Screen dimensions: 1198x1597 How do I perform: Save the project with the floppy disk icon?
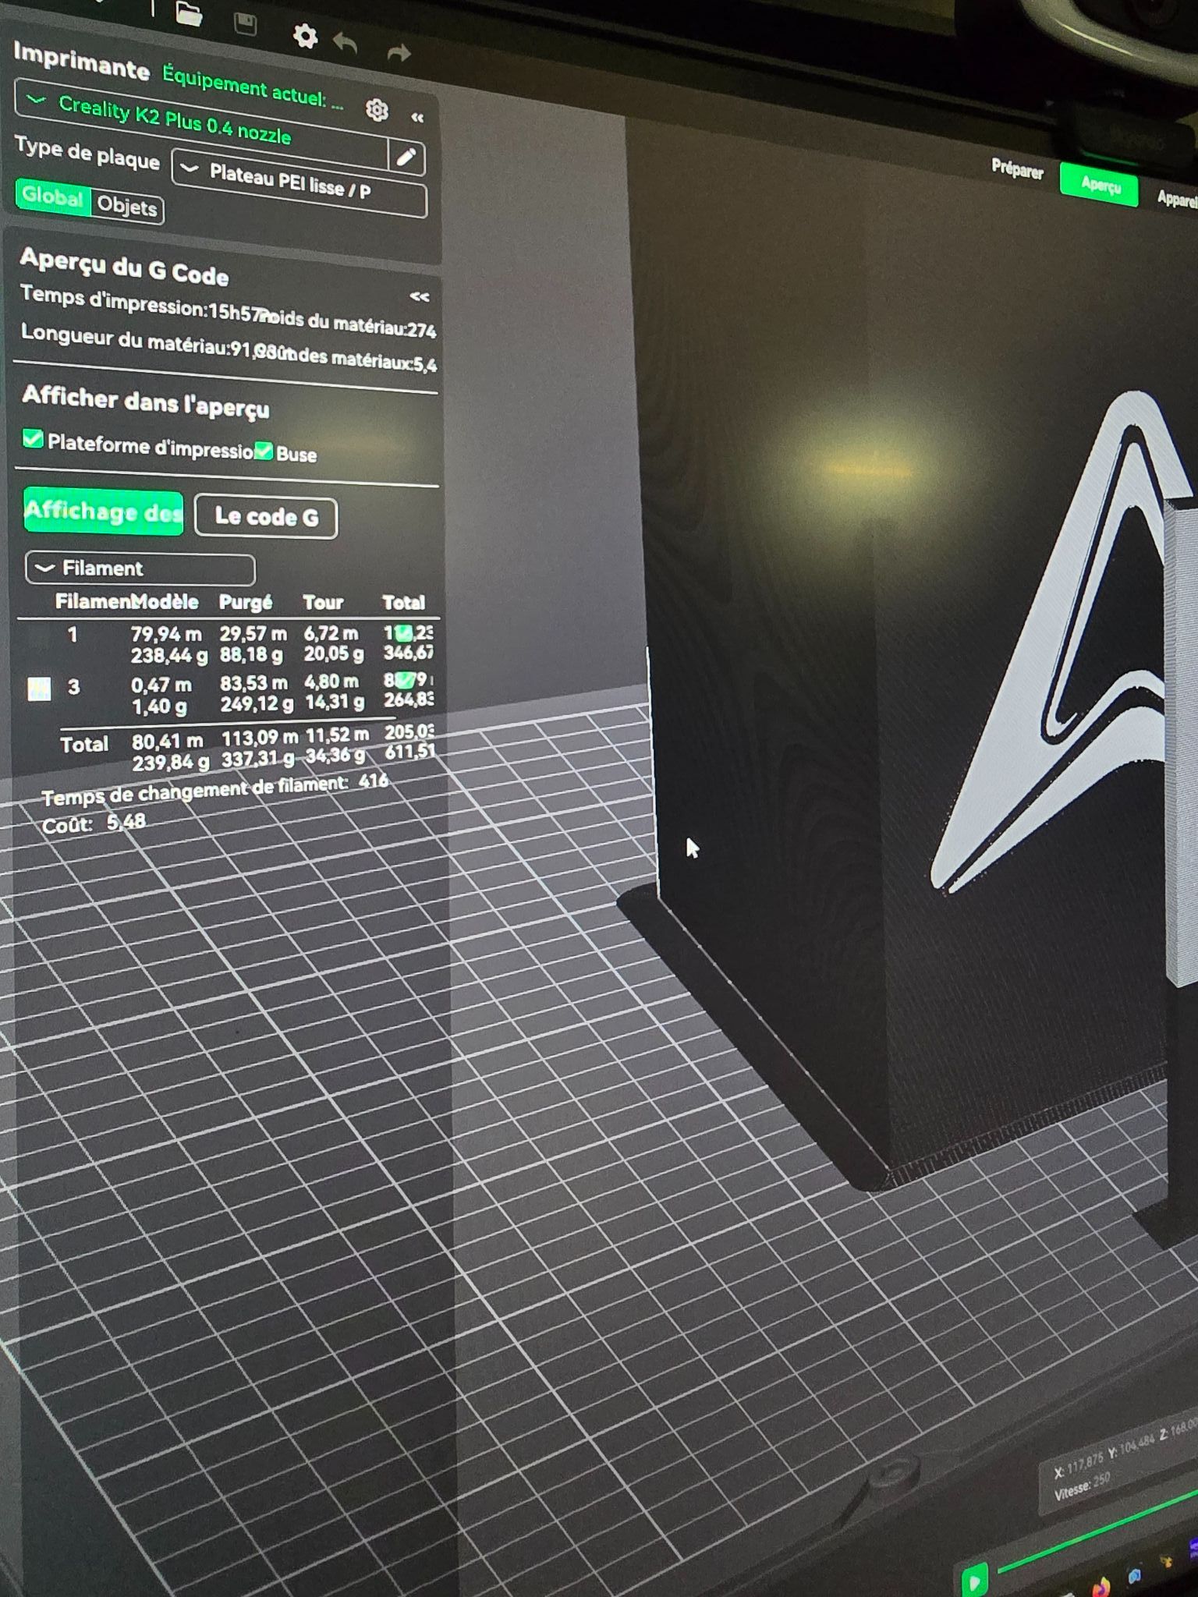[245, 23]
